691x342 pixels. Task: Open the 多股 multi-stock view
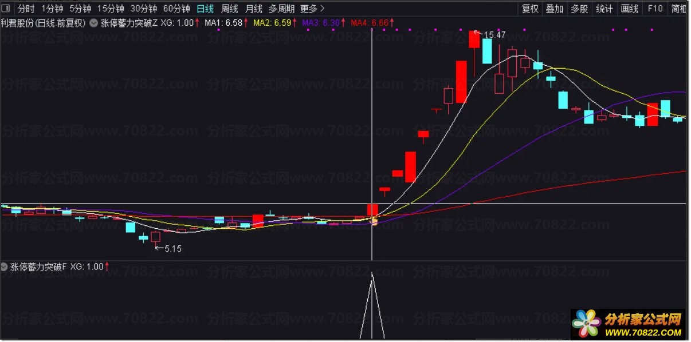pos(579,9)
